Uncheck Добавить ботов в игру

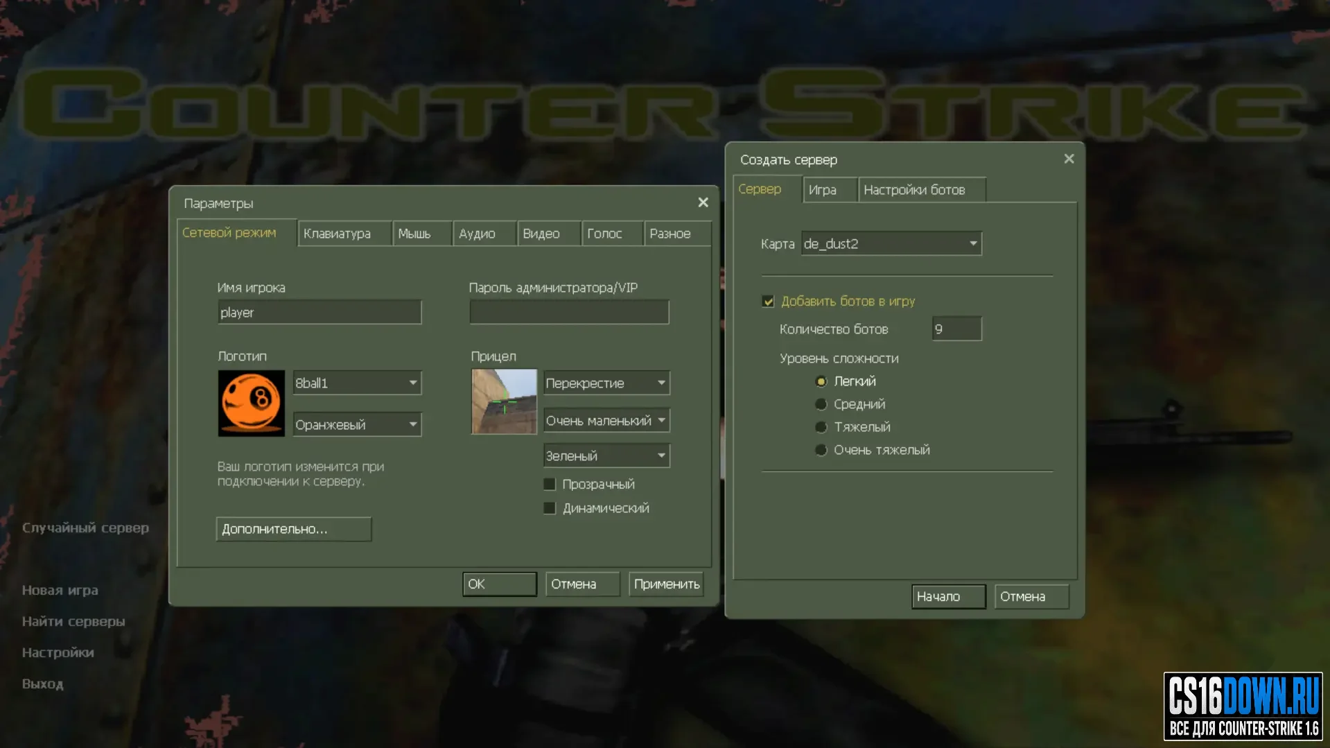(768, 301)
